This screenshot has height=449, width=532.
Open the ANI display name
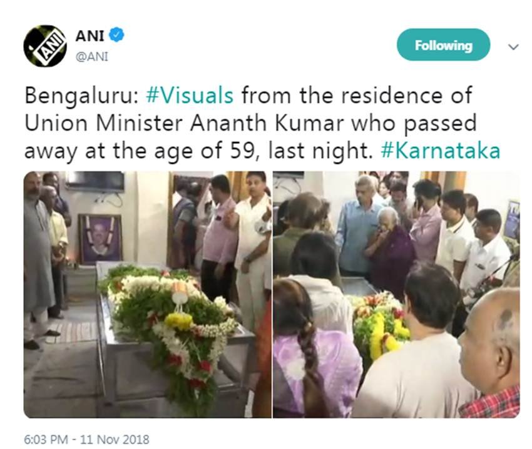[x=90, y=35]
